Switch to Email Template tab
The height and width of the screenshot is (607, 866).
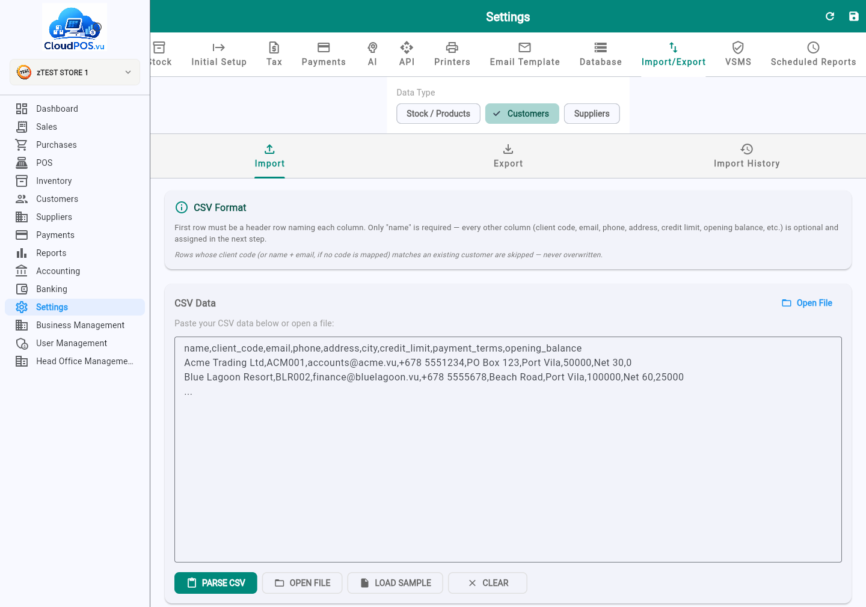(525, 54)
